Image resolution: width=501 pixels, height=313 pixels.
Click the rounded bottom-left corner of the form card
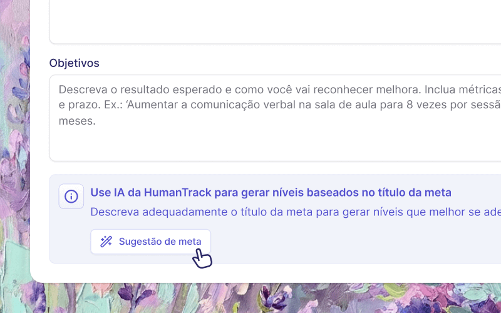pos(36,277)
